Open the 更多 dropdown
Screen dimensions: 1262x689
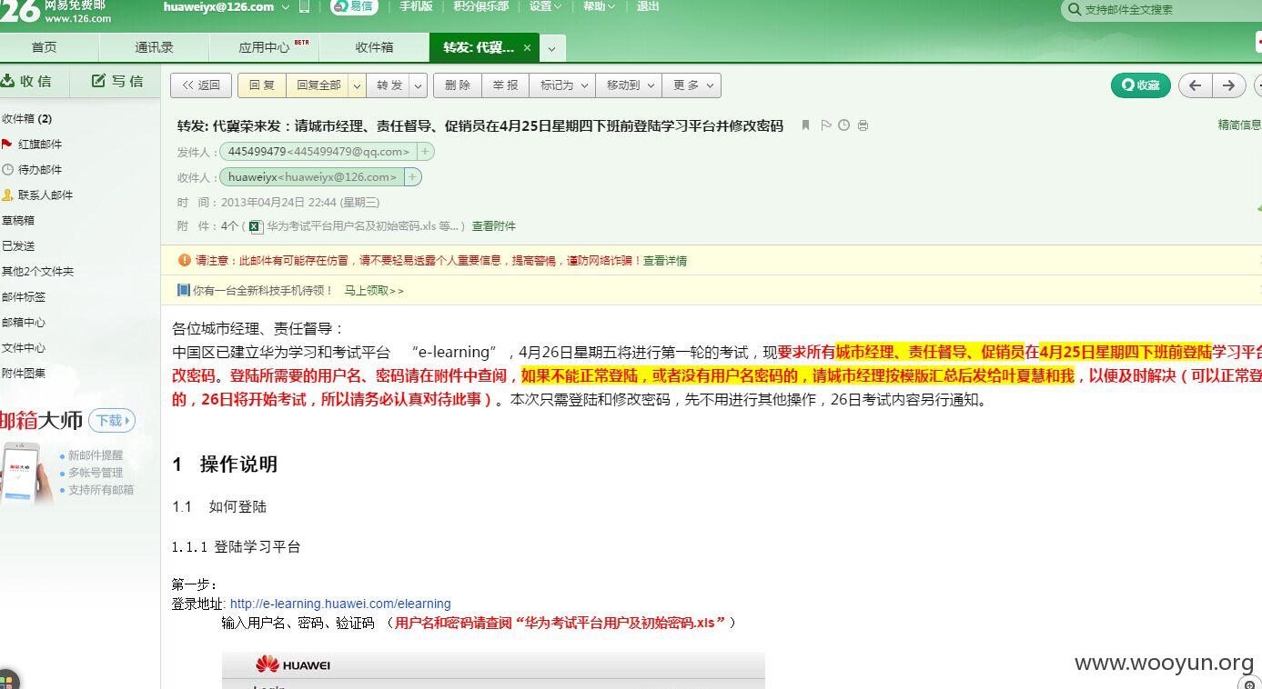[x=692, y=85]
